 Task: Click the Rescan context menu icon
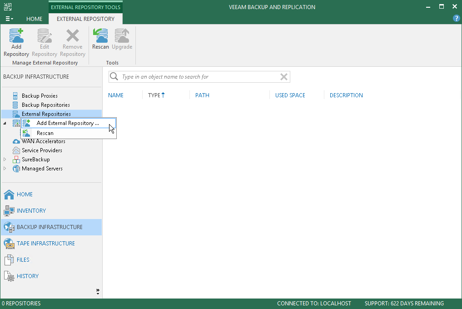[x=26, y=133]
